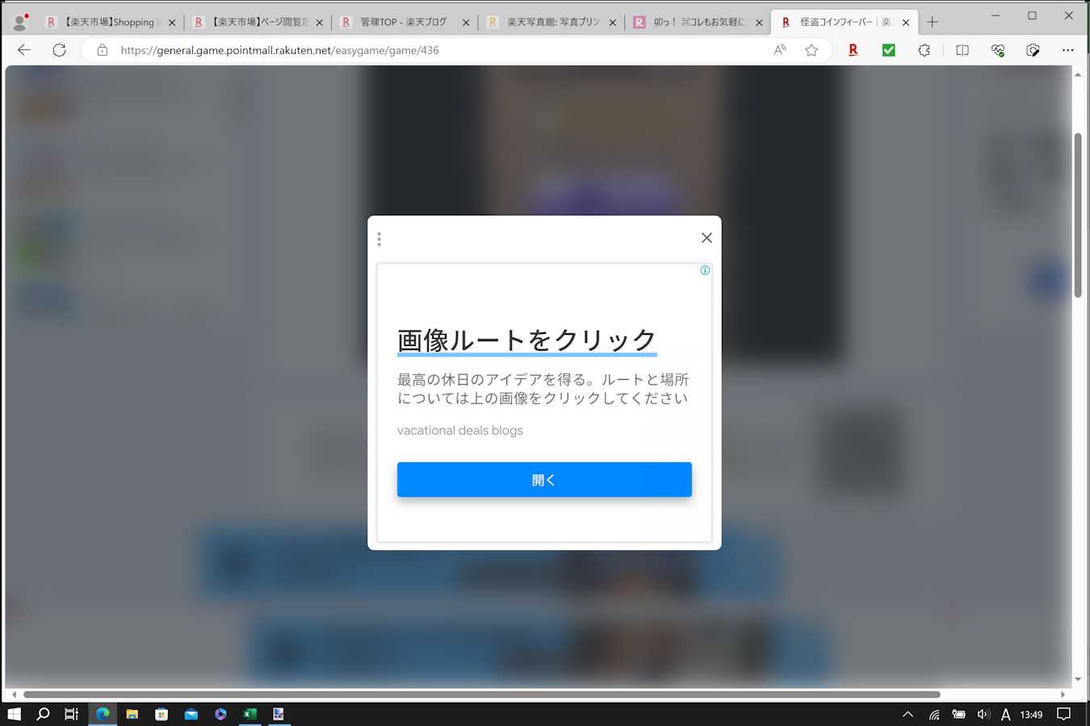Open the Extensions puzzle menu
1090x726 pixels.
coord(924,50)
